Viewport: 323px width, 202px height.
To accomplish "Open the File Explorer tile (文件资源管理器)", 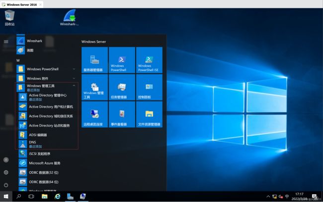I will click(x=149, y=114).
